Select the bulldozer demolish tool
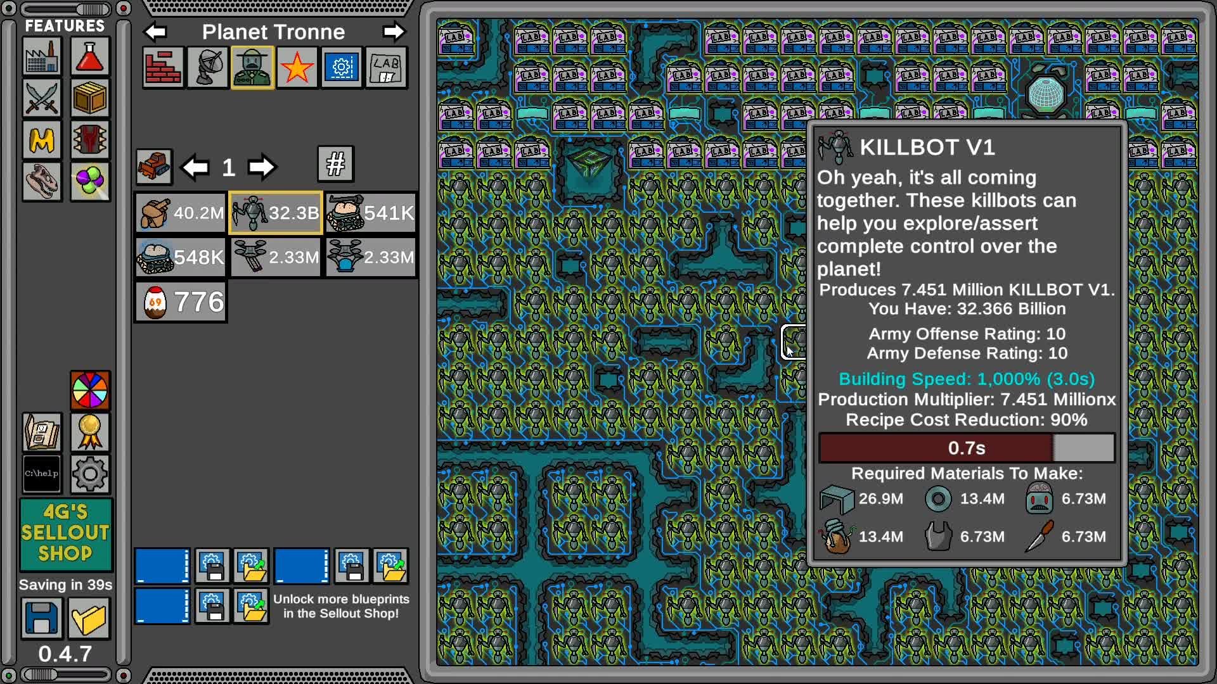 (x=153, y=167)
